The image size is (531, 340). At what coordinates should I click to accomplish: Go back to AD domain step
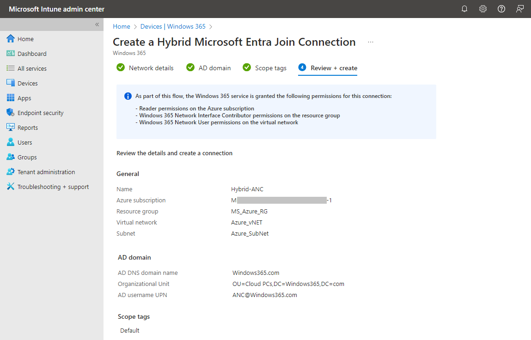pos(215,68)
